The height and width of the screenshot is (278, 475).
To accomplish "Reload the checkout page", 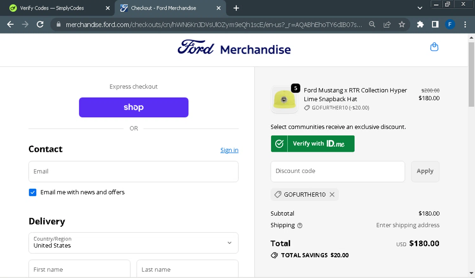I will click(x=40, y=24).
